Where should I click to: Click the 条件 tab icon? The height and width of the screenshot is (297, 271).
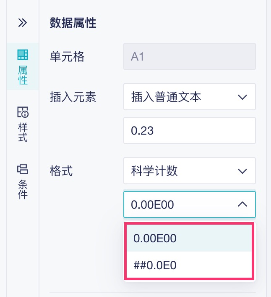click(23, 169)
